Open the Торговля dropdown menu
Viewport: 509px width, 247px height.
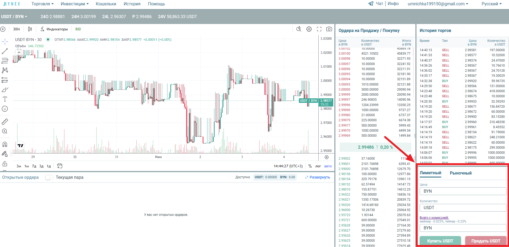point(42,4)
